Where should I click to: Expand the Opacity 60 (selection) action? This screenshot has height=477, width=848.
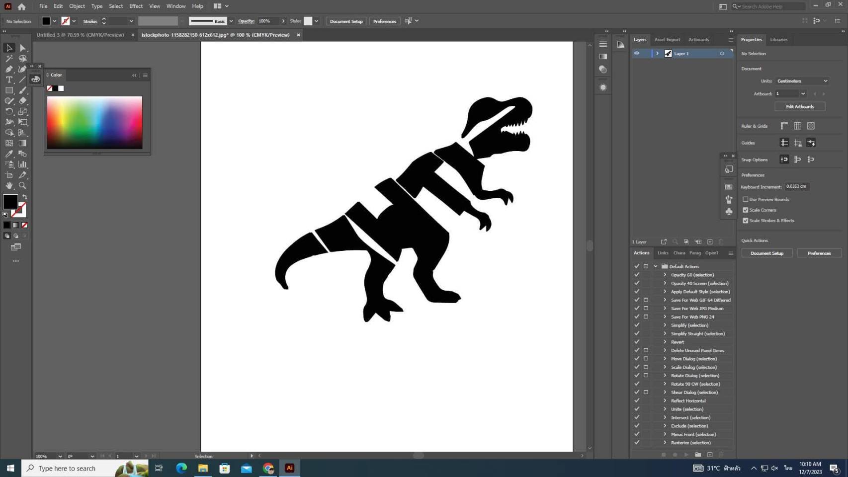[x=665, y=275]
